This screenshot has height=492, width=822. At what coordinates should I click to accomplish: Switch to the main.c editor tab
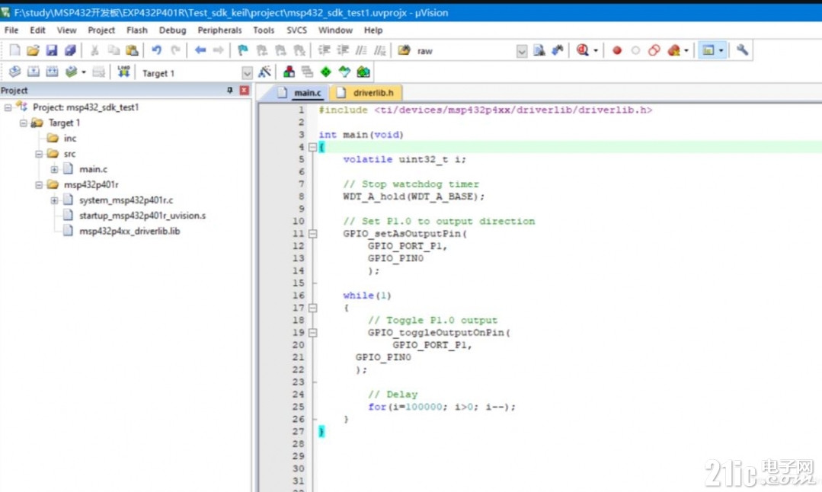click(x=300, y=93)
